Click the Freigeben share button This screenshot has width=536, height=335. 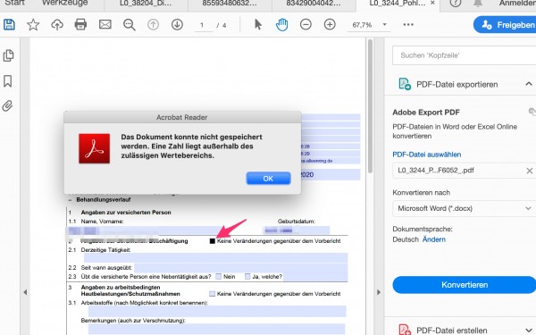tap(506, 25)
